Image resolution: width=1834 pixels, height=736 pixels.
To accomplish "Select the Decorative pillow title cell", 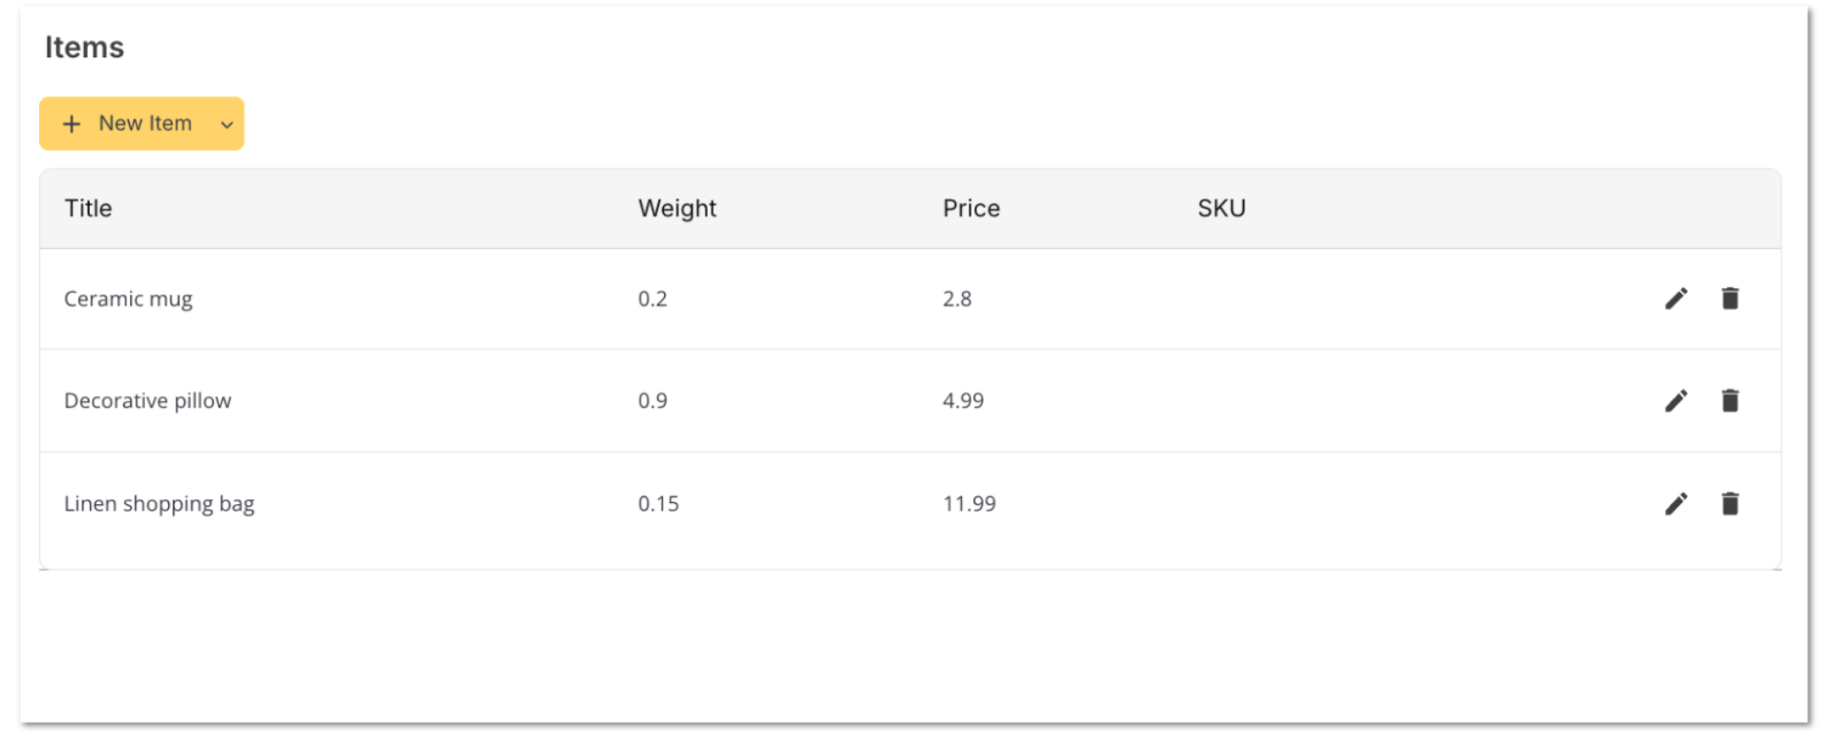I will [147, 401].
